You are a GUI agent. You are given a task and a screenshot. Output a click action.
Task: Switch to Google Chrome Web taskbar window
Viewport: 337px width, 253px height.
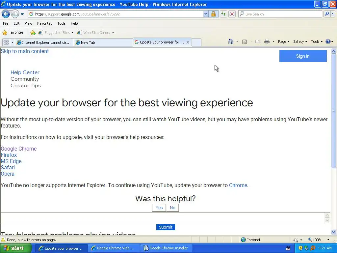point(114,248)
